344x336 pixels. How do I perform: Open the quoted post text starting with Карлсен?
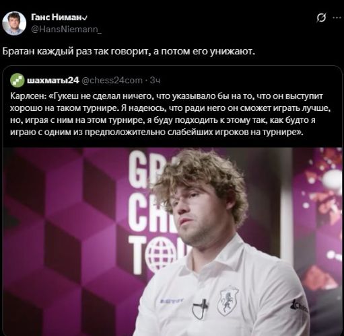pyautogui.click(x=170, y=114)
